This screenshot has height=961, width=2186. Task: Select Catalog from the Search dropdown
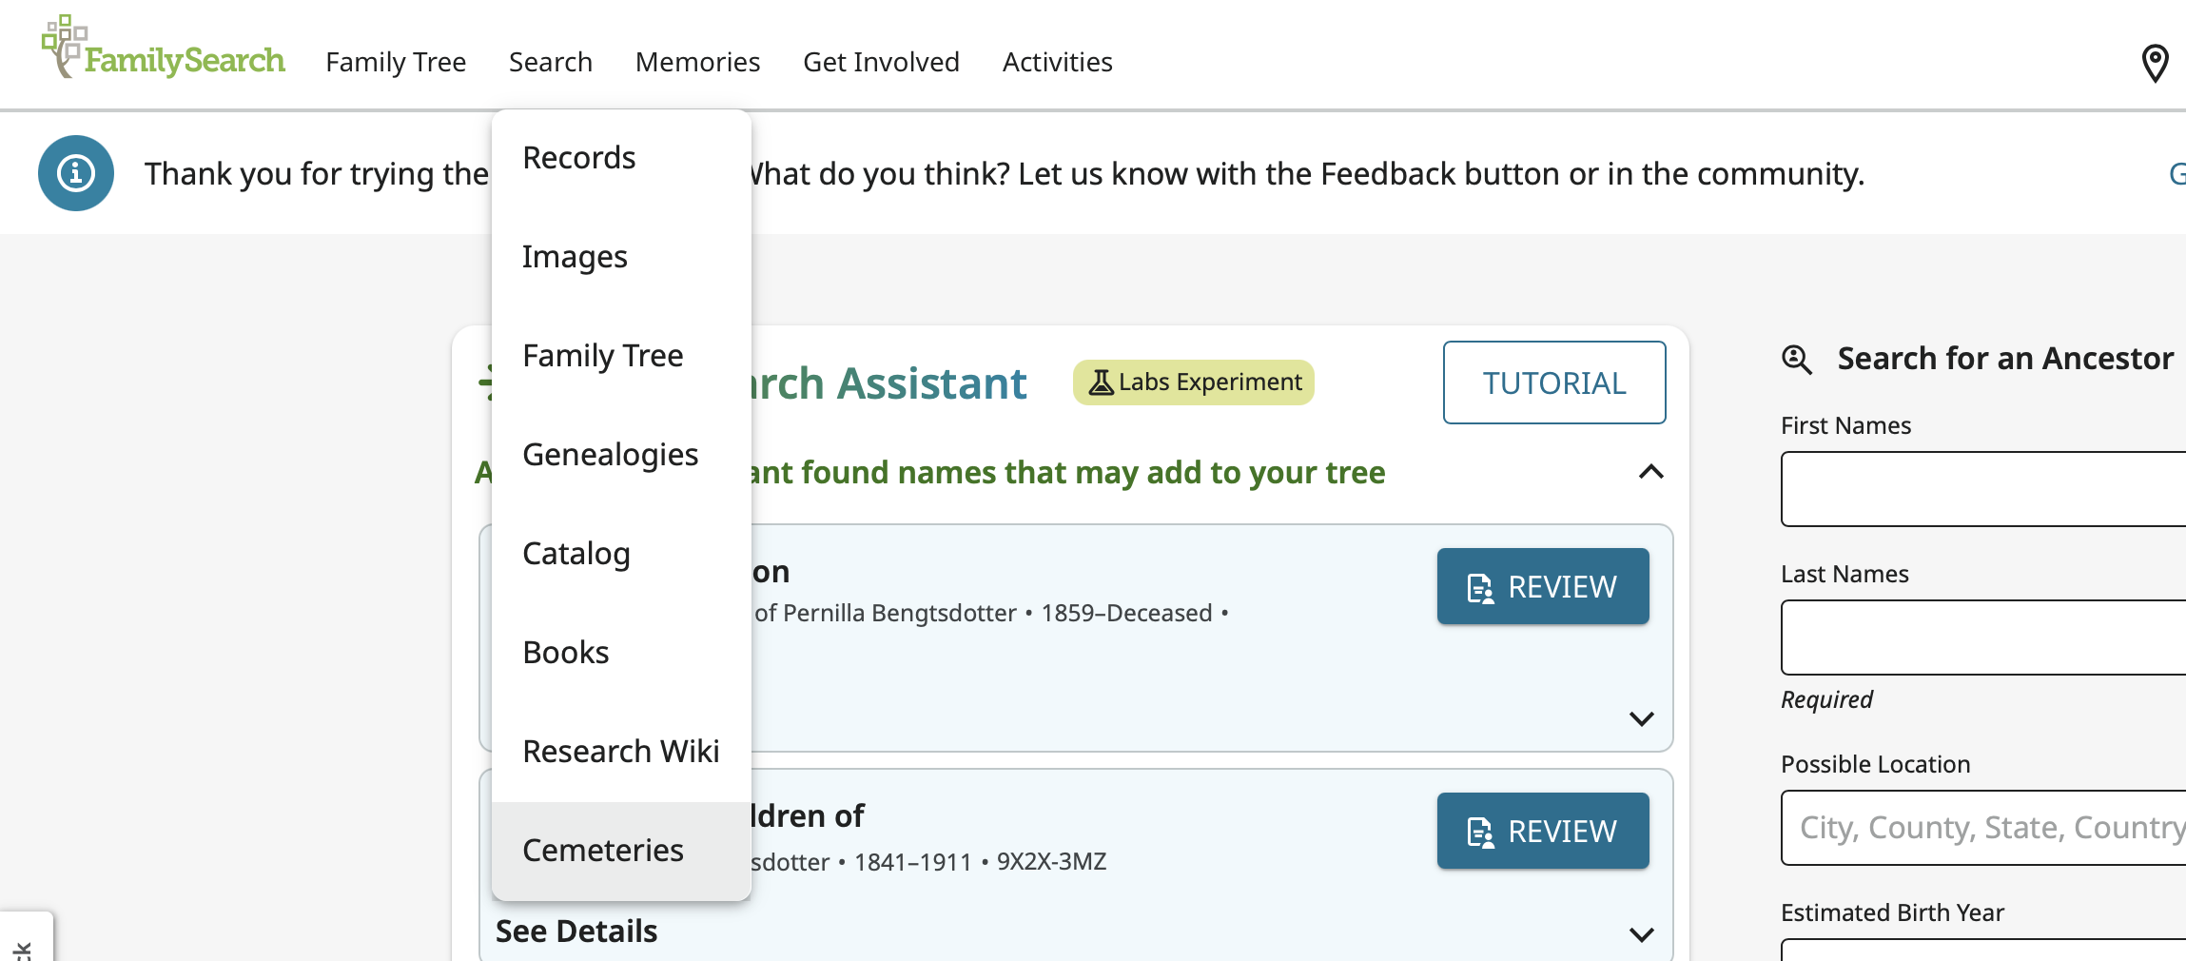coord(621,554)
